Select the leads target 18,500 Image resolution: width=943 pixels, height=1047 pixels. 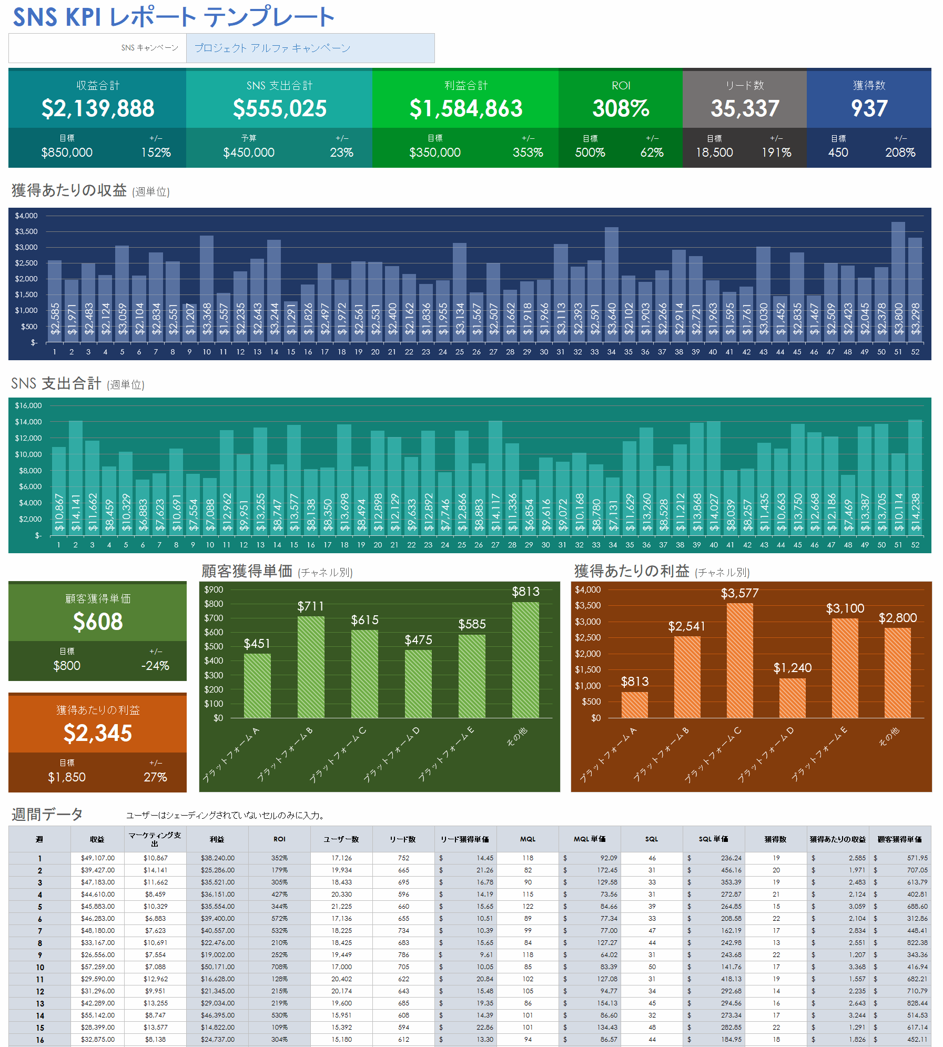click(x=714, y=153)
